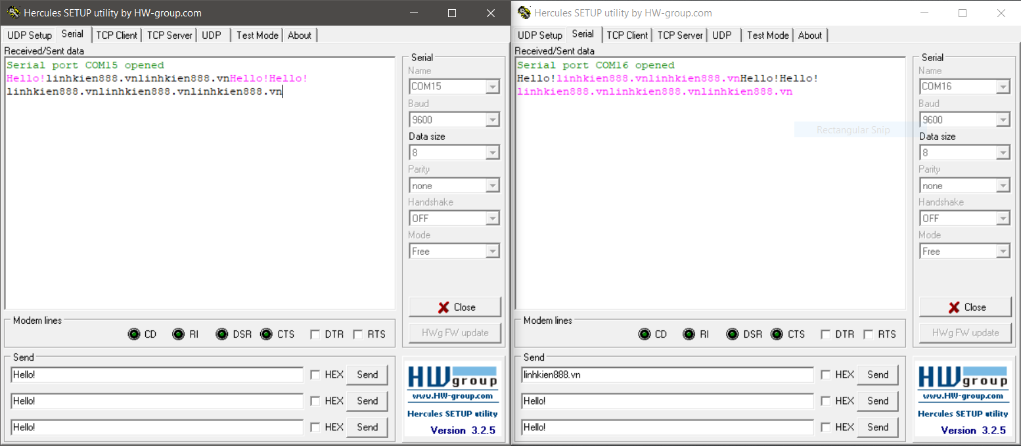Close the COM16 serial port
Screen dimensions: 1021x446
965,307
